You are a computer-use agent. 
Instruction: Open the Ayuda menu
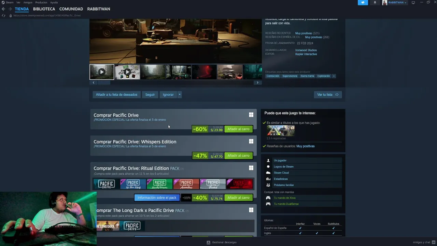coord(54,2)
